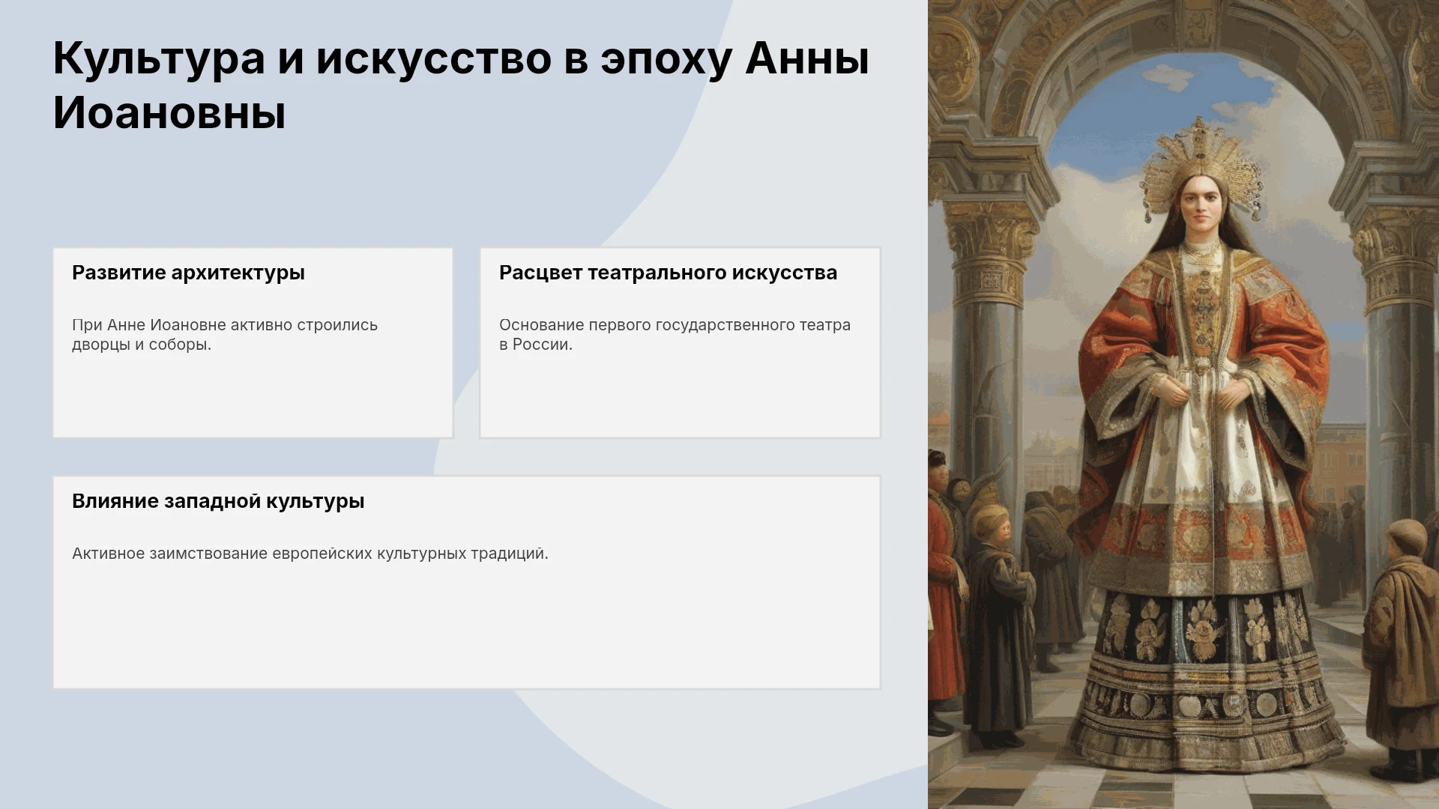Select the 'Развитие архитектуры' card heading
Viewport: 1439px width, 809px height.
coord(188,273)
